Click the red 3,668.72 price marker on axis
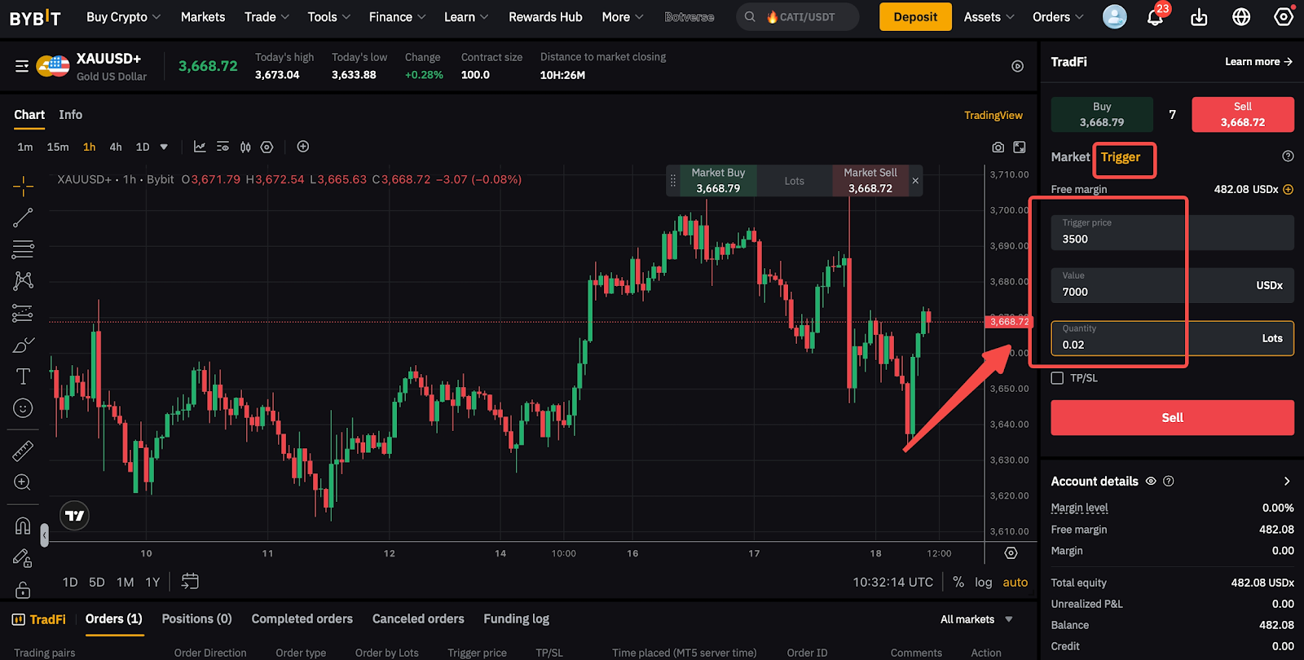Image resolution: width=1304 pixels, height=660 pixels. (1009, 322)
